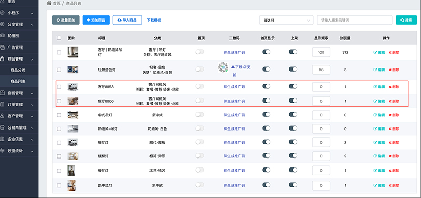Delete the 新中式灯 product
This screenshot has width=421, height=198.
(x=394, y=185)
